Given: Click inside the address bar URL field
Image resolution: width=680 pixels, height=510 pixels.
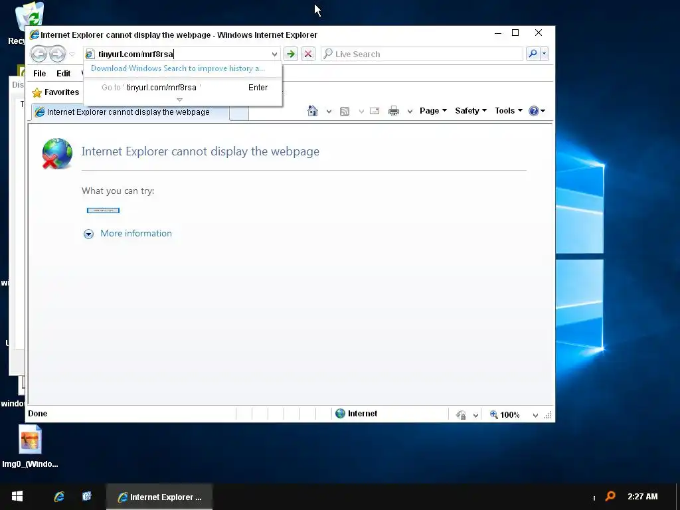Looking at the screenshot, I should [x=182, y=54].
